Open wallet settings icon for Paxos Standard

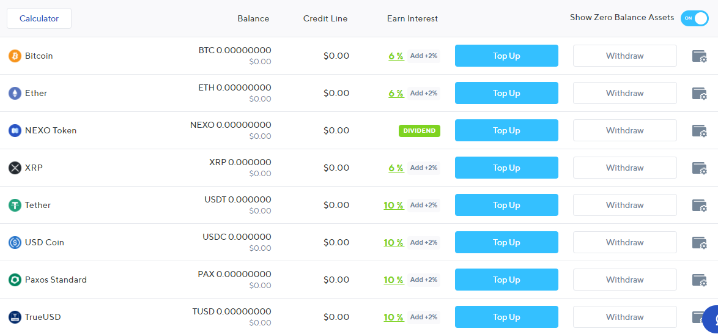click(x=699, y=280)
